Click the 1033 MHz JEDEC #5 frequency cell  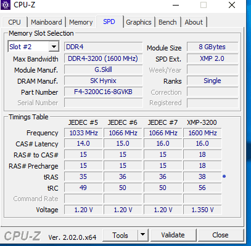tap(83, 133)
